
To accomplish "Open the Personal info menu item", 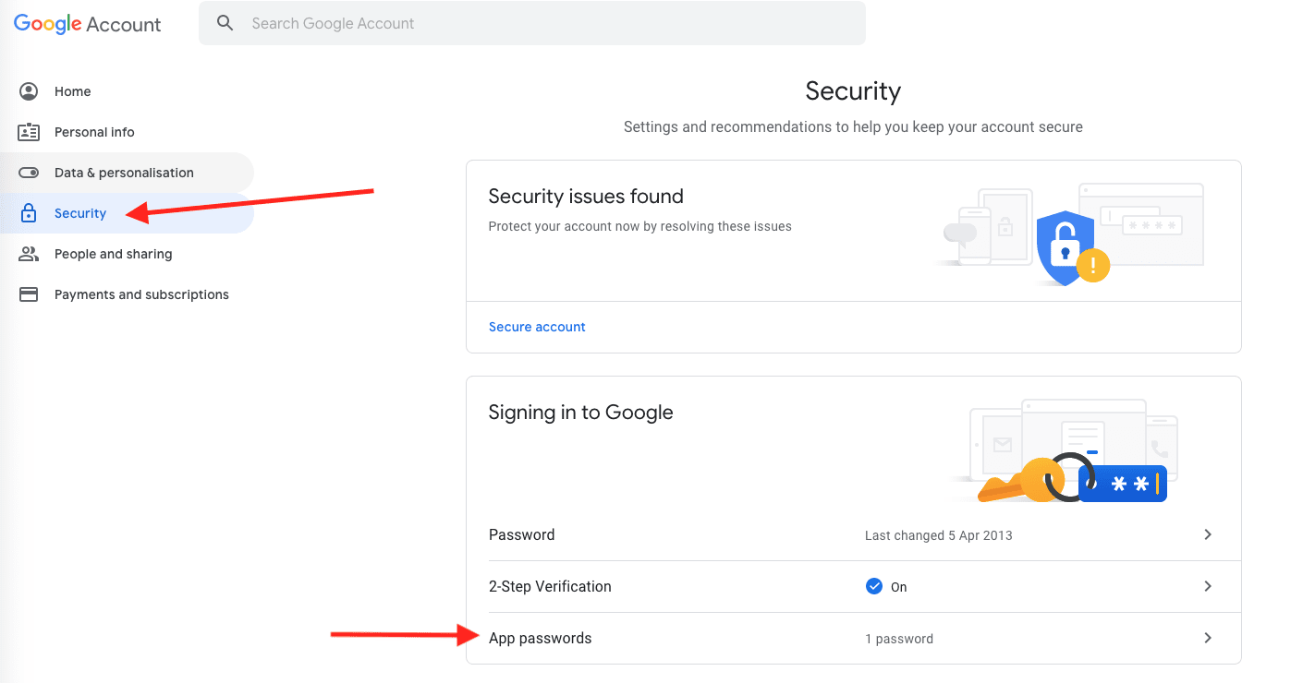I will 94,132.
